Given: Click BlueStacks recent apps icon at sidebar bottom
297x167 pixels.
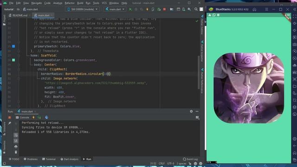Looking at the screenshot, I should pyautogui.click(x=295, y=160).
